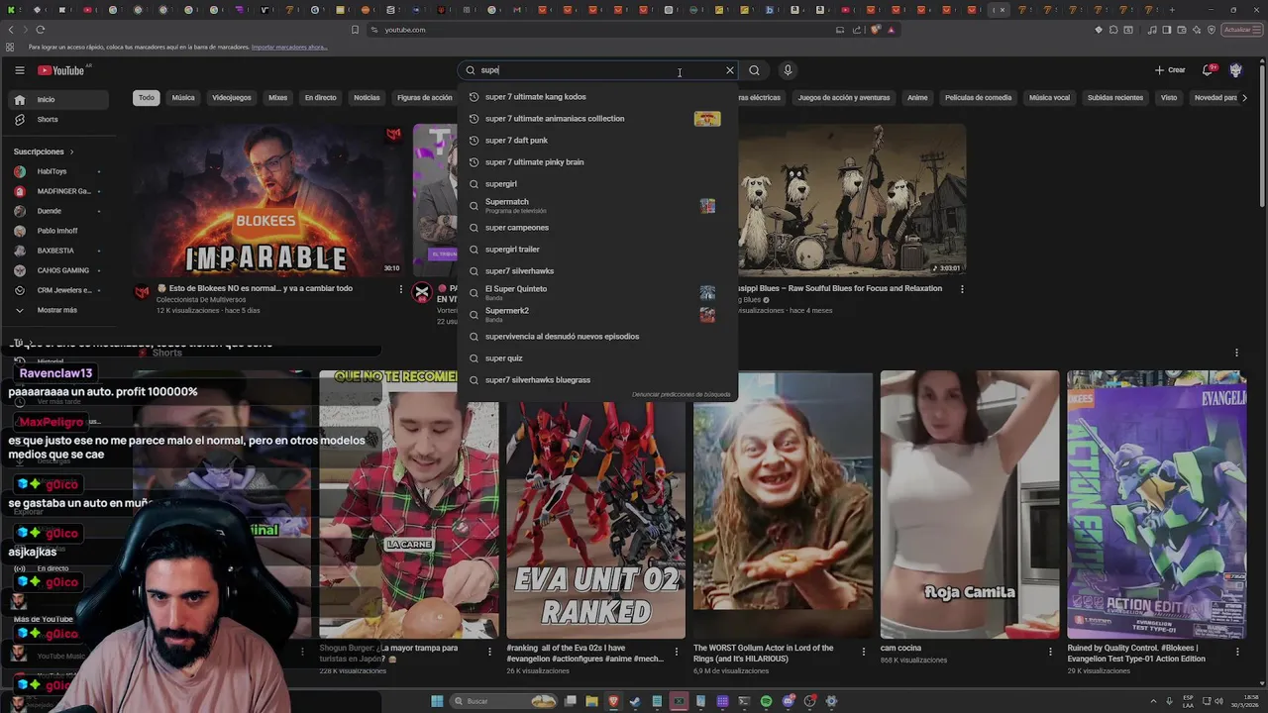Image resolution: width=1268 pixels, height=713 pixels.
Task: Open Spotify from the taskbar
Action: 766,701
